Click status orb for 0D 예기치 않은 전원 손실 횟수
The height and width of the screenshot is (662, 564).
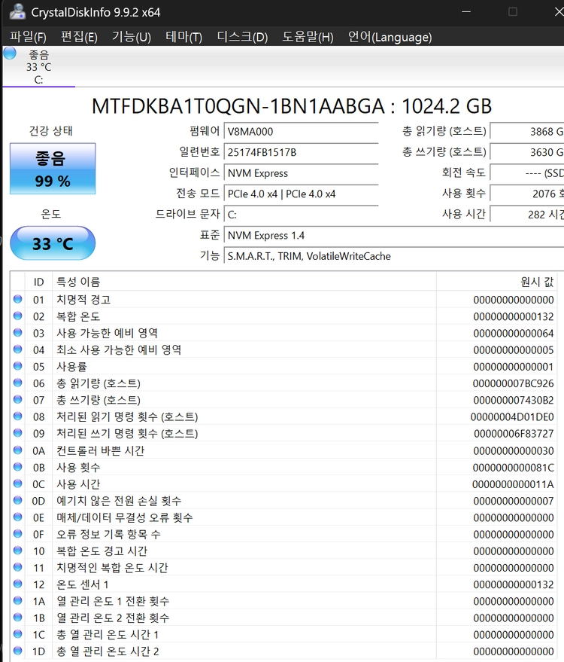[x=18, y=500]
